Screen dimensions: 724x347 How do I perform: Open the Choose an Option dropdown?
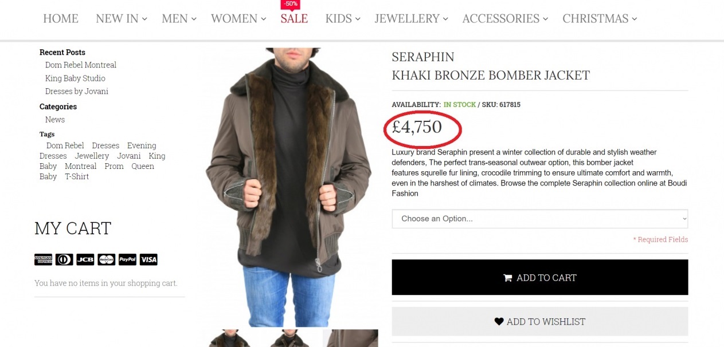click(539, 219)
